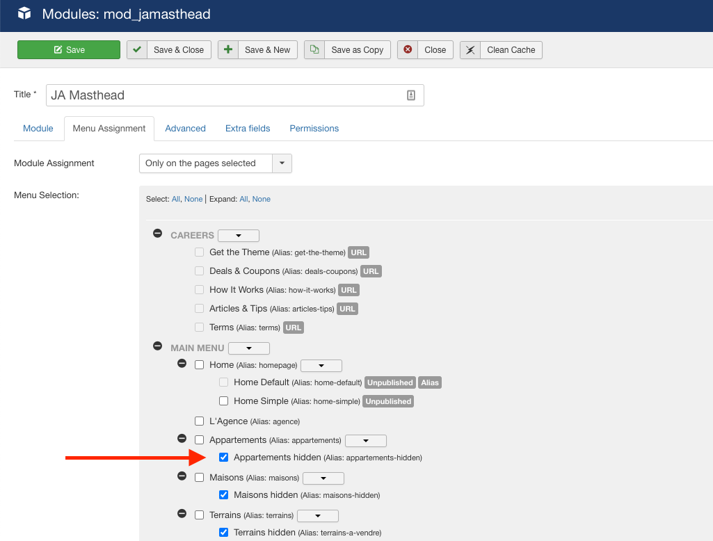Screen dimensions: 713x541
Task: Click the green Save button
Action: (x=69, y=50)
